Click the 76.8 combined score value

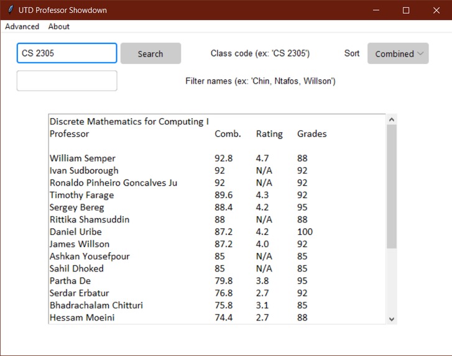pyautogui.click(x=223, y=293)
